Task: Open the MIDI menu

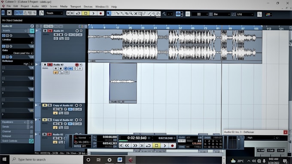Action: (x=44, y=6)
